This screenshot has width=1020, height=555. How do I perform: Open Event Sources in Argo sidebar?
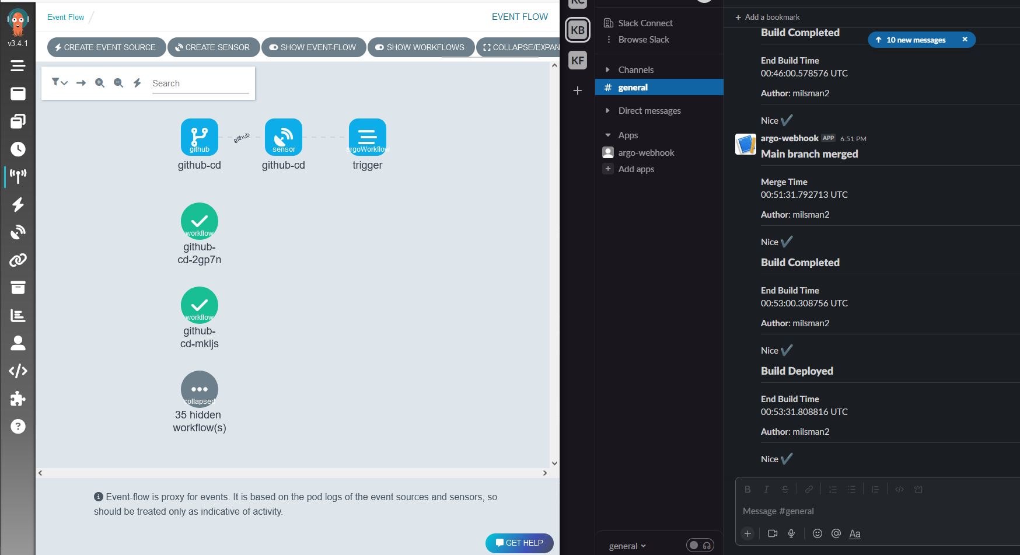[x=18, y=204]
